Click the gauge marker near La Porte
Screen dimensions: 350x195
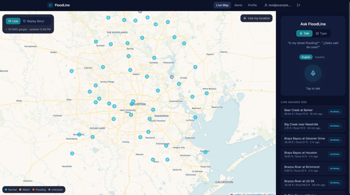195,117
